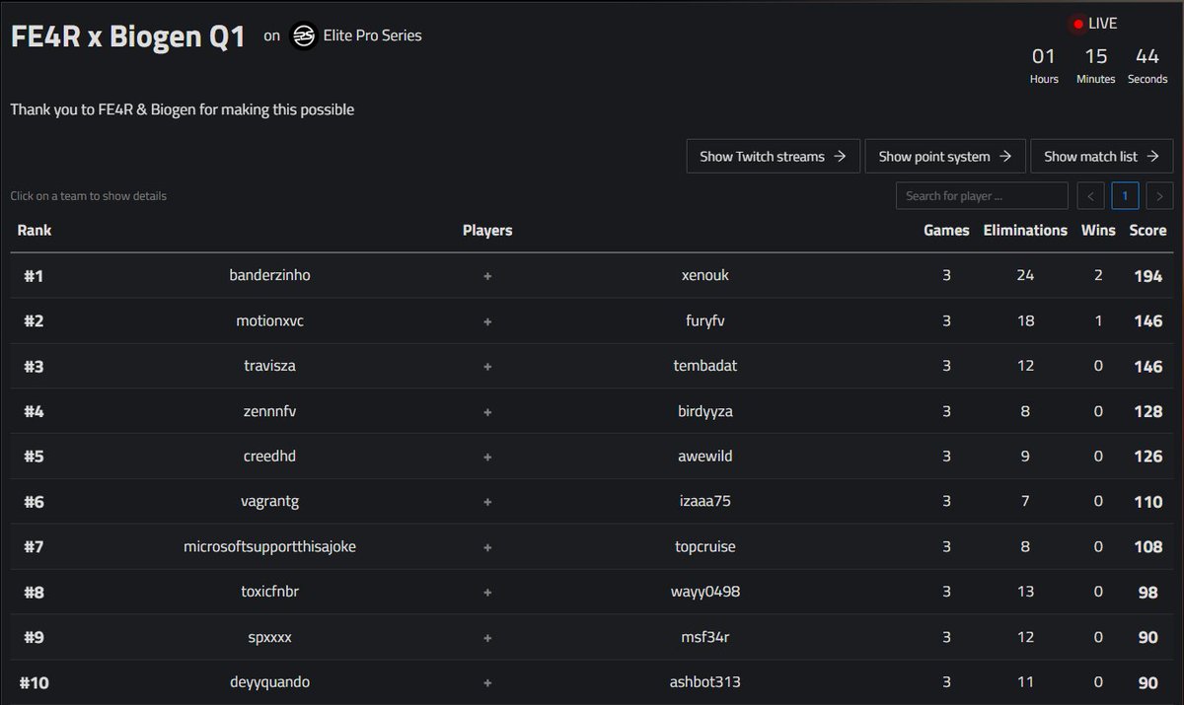This screenshot has width=1184, height=705.
Task: Click player name ashbot313
Action: (705, 682)
